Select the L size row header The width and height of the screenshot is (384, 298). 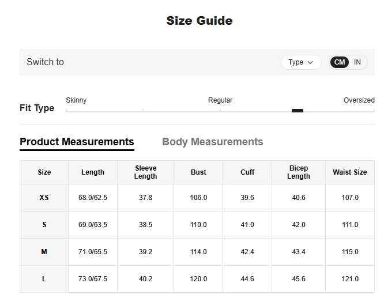point(44,279)
